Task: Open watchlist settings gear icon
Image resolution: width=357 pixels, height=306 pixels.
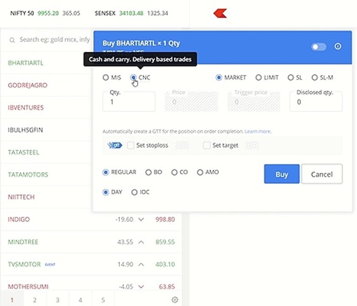Action: [x=175, y=300]
